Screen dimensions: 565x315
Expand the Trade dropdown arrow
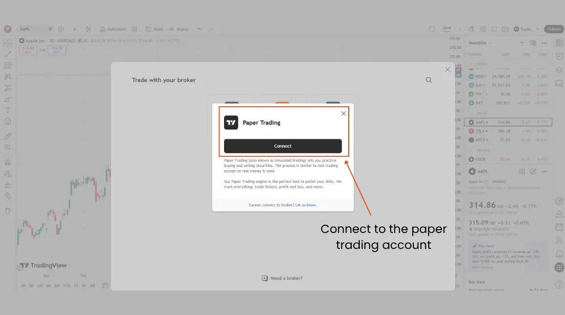537,29
